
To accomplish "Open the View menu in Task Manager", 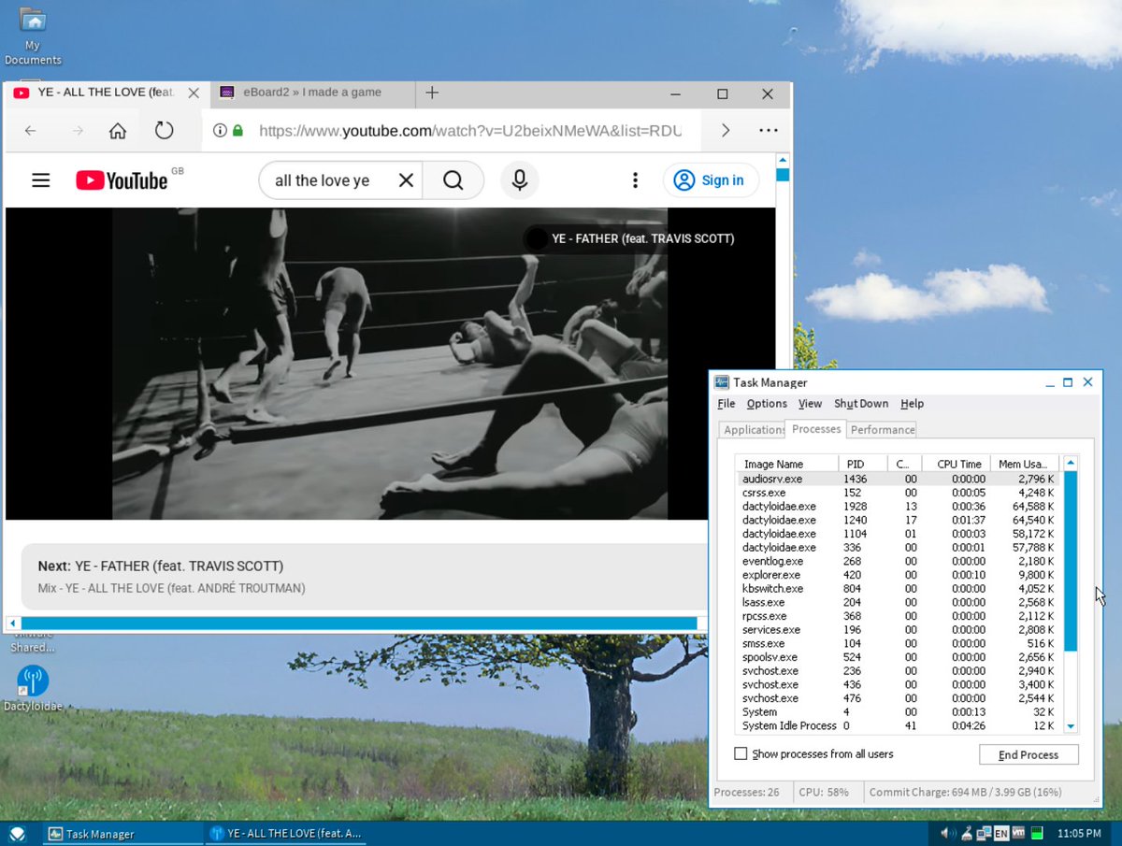I will coord(810,404).
